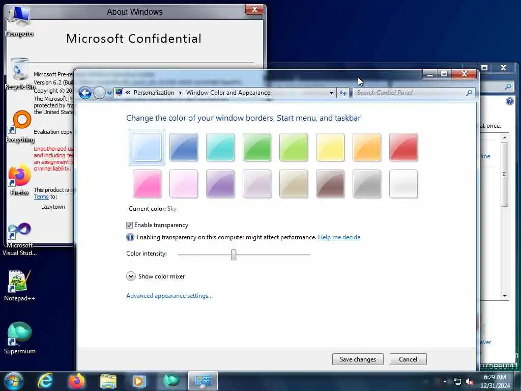The height and width of the screenshot is (391, 521).
Task: Open the Help me decide link
Action: coord(339,237)
